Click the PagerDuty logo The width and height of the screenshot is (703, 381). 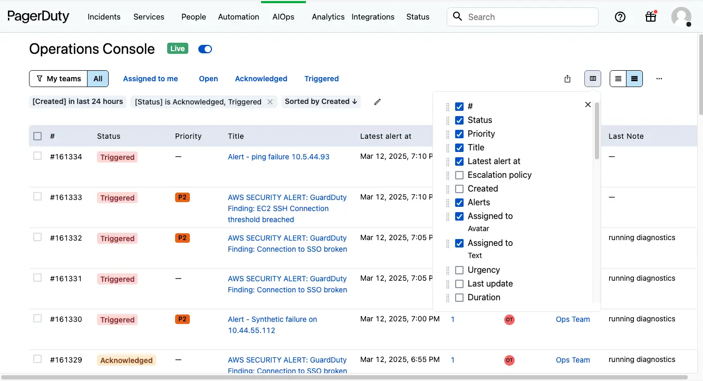(38, 16)
